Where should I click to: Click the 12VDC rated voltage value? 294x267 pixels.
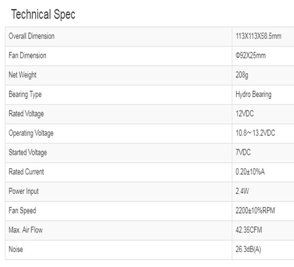(245, 114)
